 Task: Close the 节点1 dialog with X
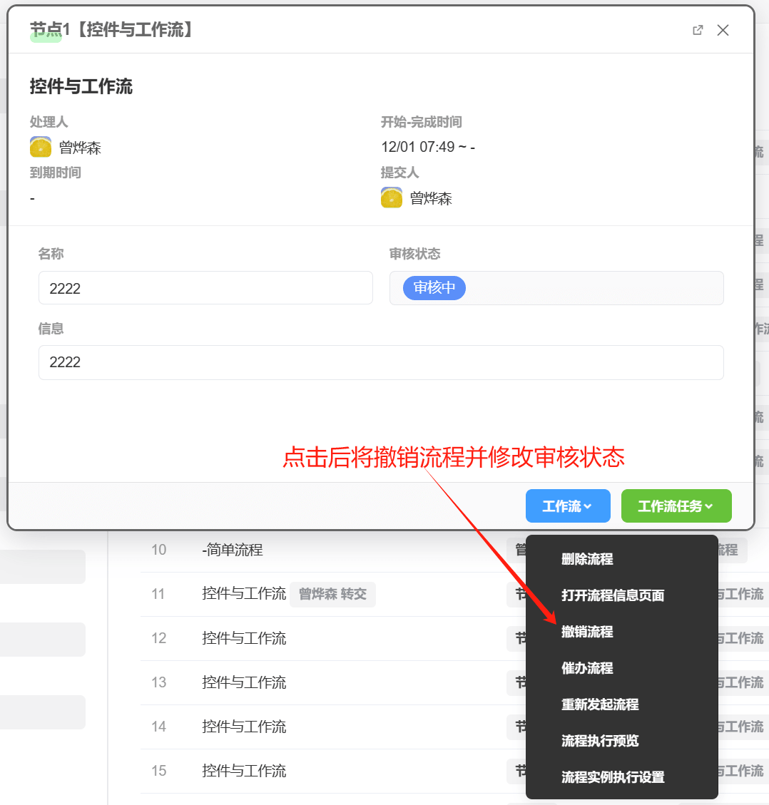coord(723,30)
